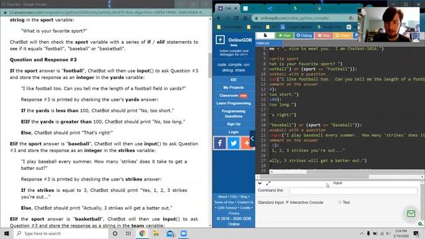Screen dimensions: 425x239
Task: Click the taskbar search box
Action: coord(61,233)
